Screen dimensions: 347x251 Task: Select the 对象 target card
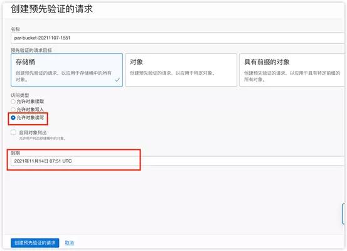(x=181, y=70)
